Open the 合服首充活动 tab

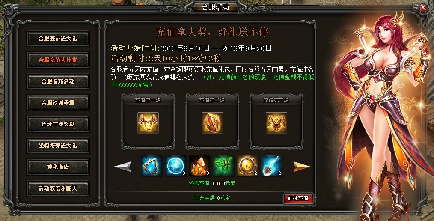pyautogui.click(x=58, y=81)
